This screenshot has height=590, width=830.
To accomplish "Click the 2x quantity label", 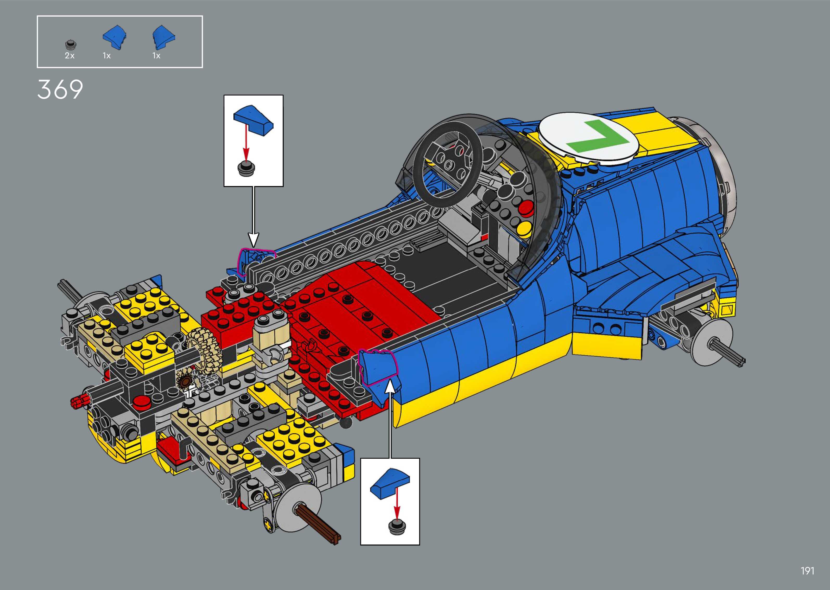I will pos(69,56).
